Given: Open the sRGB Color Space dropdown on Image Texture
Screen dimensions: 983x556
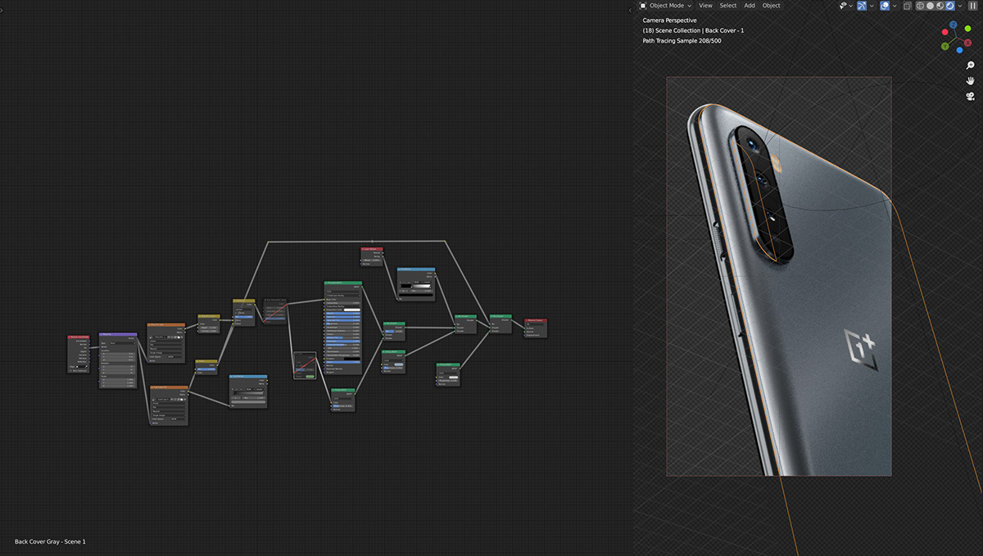Looking at the screenshot, I should coord(174,357).
